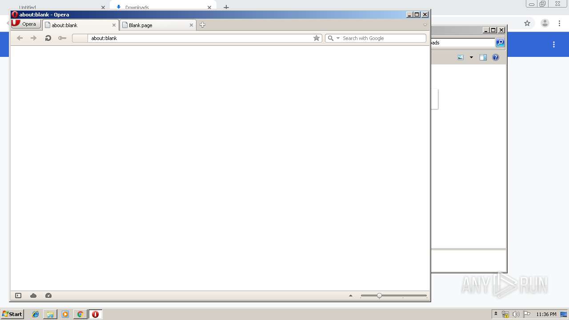569x320 pixels.
Task: Switch to the Untitled tab in Chrome
Action: [x=28, y=8]
